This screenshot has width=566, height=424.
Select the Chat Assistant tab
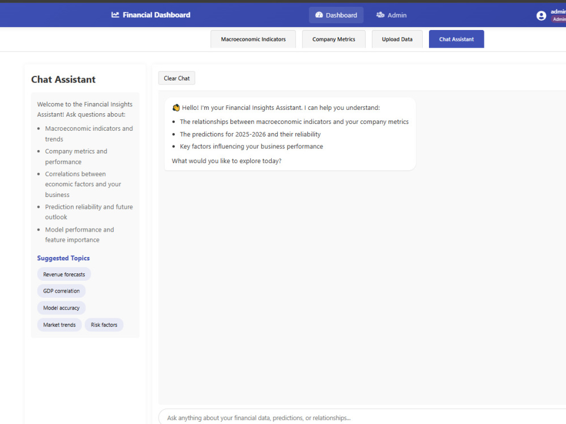(456, 39)
